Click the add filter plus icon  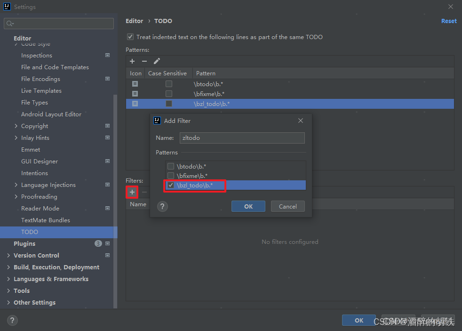132,192
